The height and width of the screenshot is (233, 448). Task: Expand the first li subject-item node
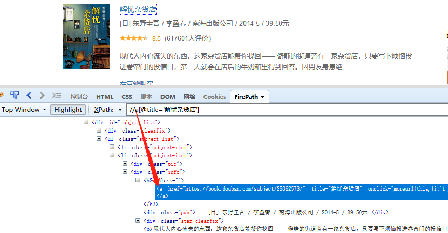click(x=112, y=147)
